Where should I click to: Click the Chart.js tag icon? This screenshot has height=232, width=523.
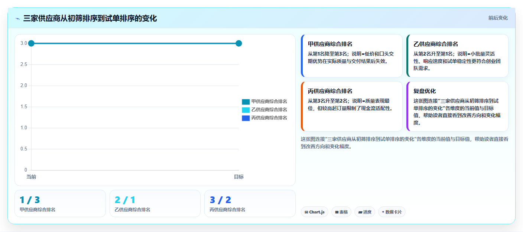pos(306,212)
